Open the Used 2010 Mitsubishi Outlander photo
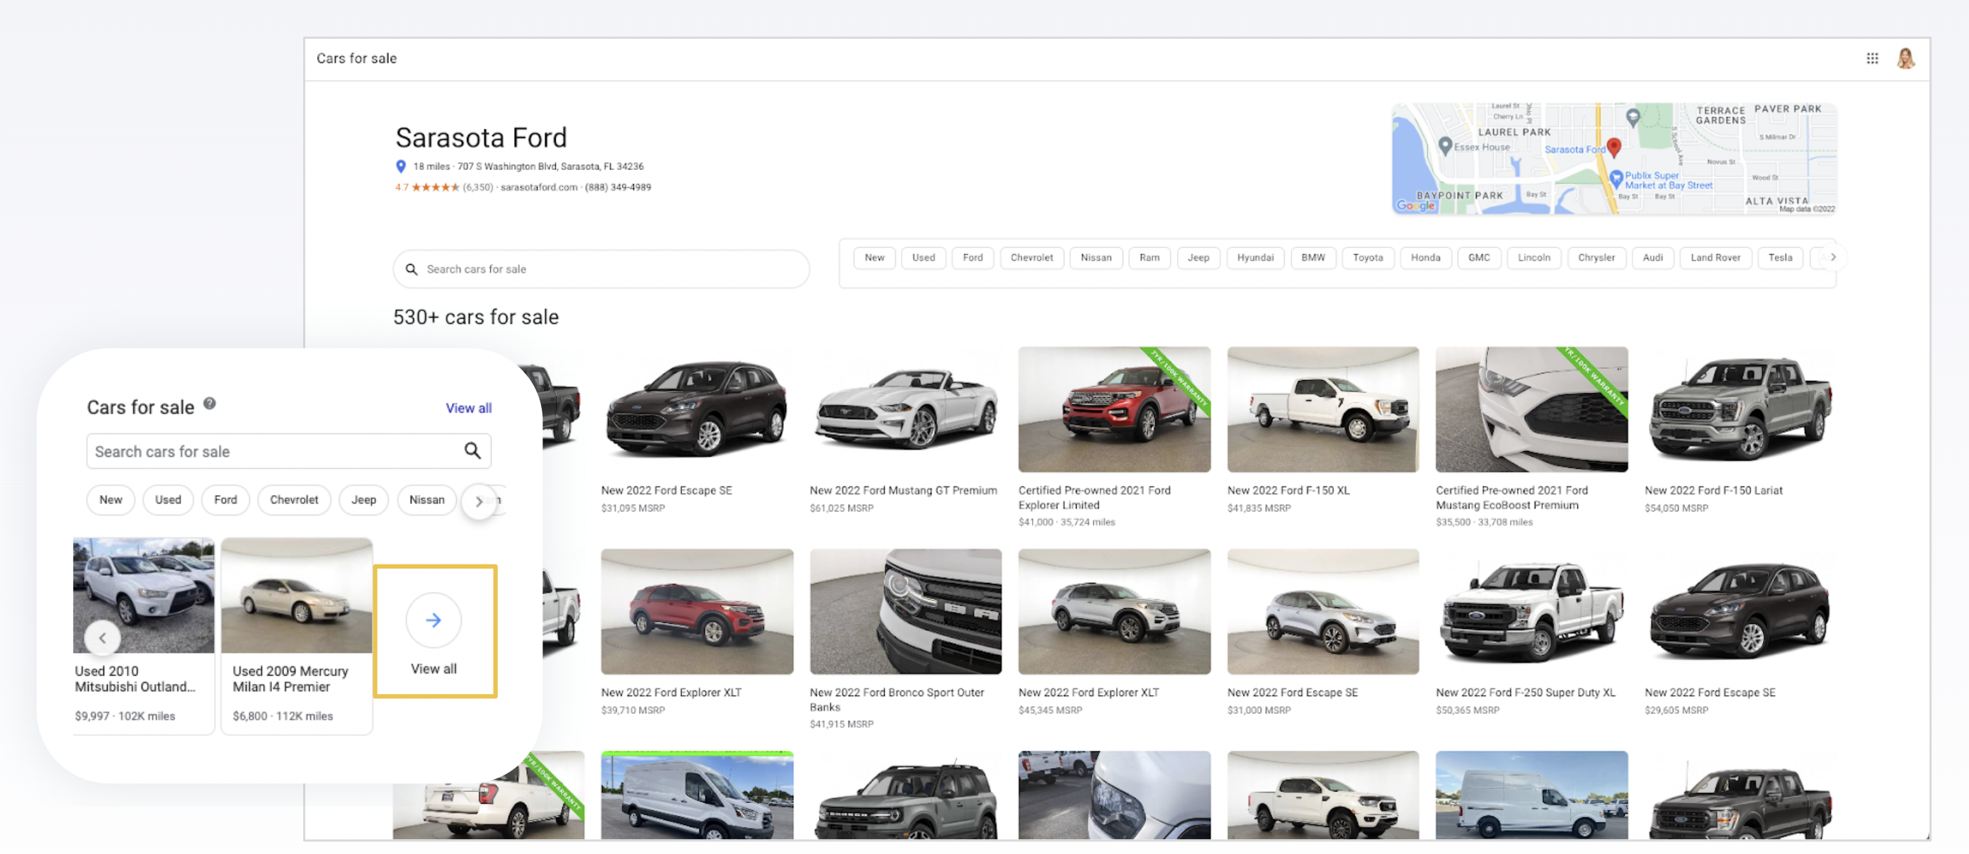Image resolution: width=1969 pixels, height=854 pixels. (x=144, y=595)
